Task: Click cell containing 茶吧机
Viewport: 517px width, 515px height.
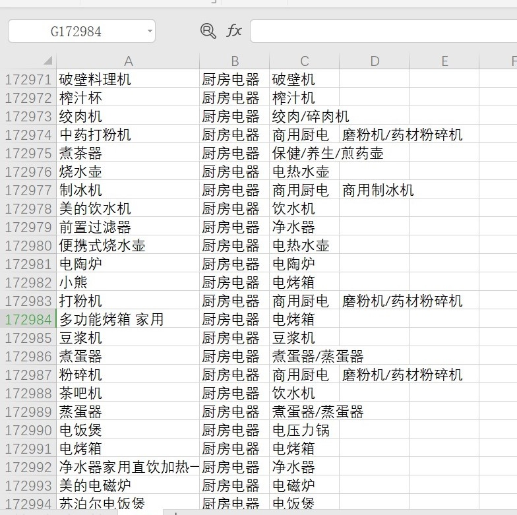Action: coord(128,393)
